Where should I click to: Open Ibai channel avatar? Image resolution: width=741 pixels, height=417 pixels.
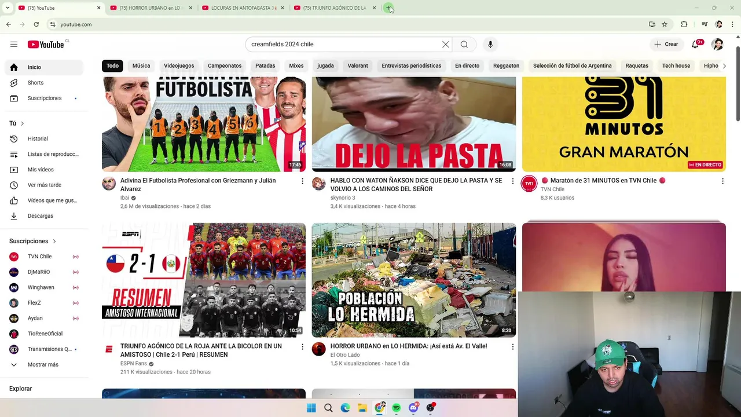[109, 184]
